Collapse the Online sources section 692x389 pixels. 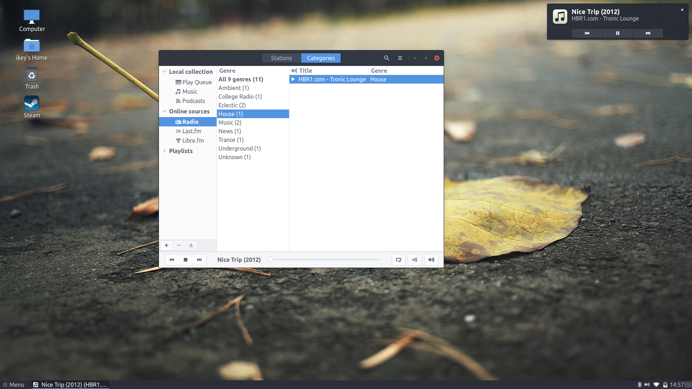click(164, 111)
